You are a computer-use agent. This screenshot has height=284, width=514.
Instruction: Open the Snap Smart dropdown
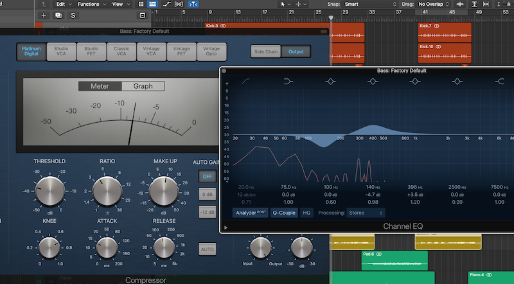point(371,4)
